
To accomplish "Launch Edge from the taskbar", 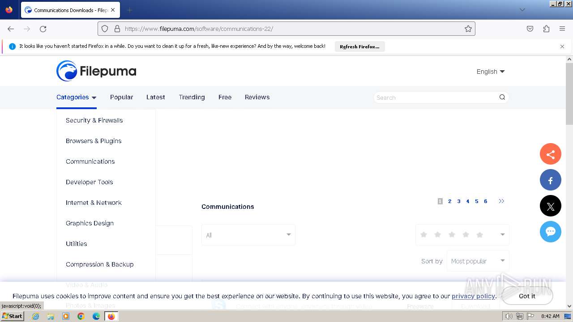I will [96, 316].
